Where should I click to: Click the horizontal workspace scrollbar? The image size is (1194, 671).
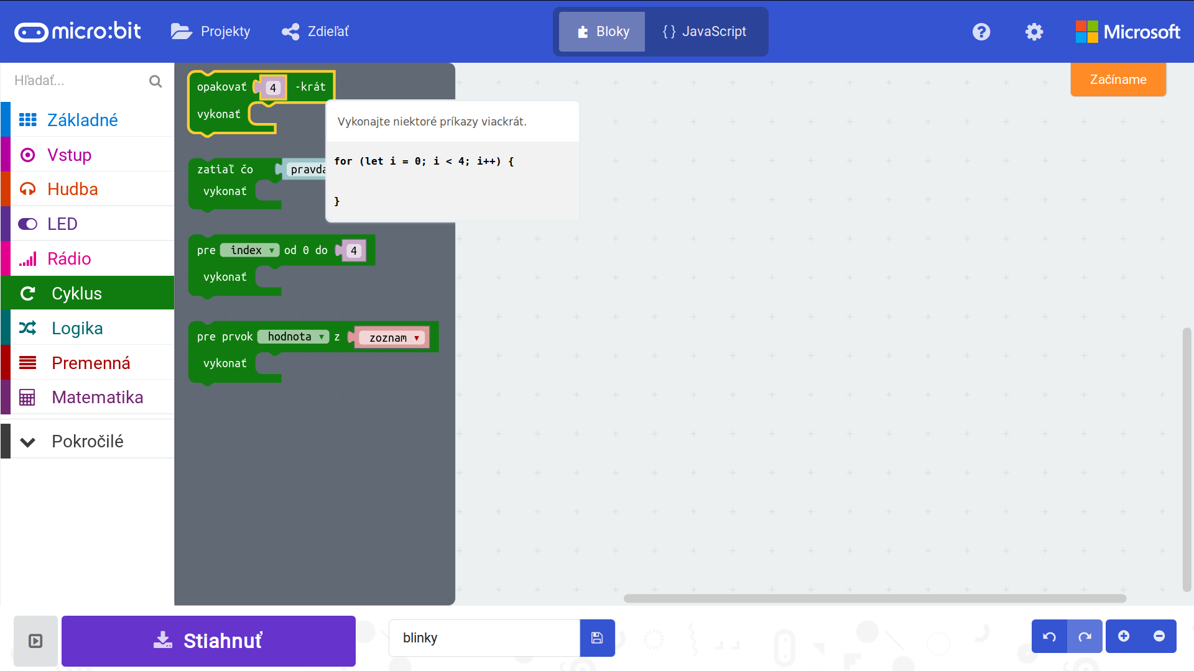click(874, 598)
